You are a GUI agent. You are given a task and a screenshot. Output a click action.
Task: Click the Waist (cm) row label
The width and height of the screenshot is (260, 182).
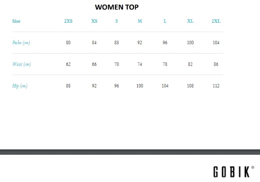[x=21, y=64]
